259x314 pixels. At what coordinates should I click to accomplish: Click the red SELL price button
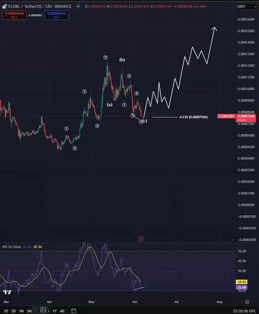point(14,15)
